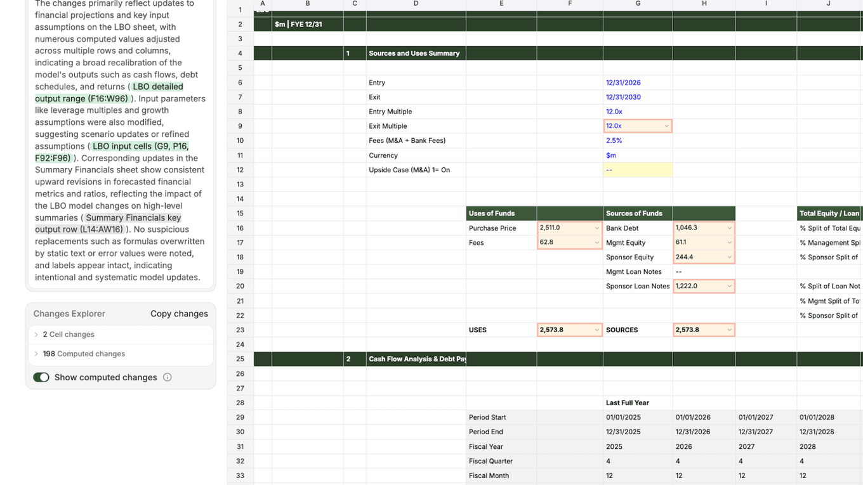Select the Mgmt Loan Notes label cell
The height and width of the screenshot is (485, 863).
coord(638,271)
